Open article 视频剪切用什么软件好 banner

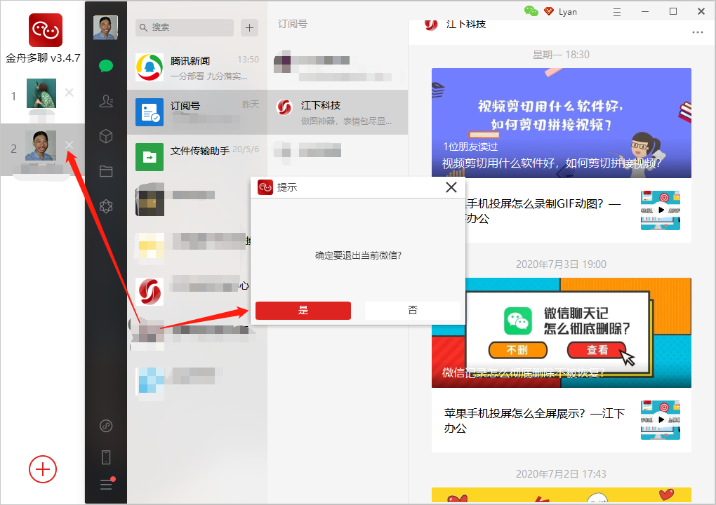point(561,123)
